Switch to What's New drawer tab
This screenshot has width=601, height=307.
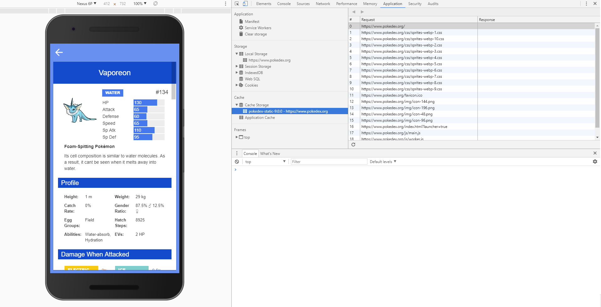[x=270, y=154]
